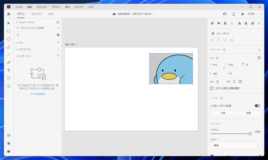Adjust the opacity slider handle
This screenshot has width=268, height=160.
[250, 134]
